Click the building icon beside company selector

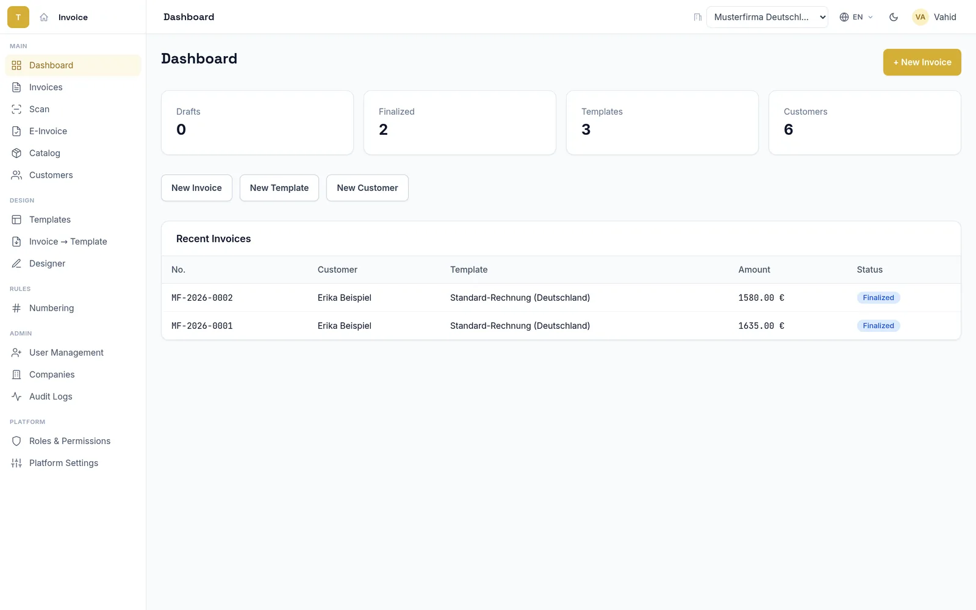pos(698,17)
